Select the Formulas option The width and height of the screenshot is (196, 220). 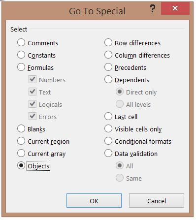(21, 67)
